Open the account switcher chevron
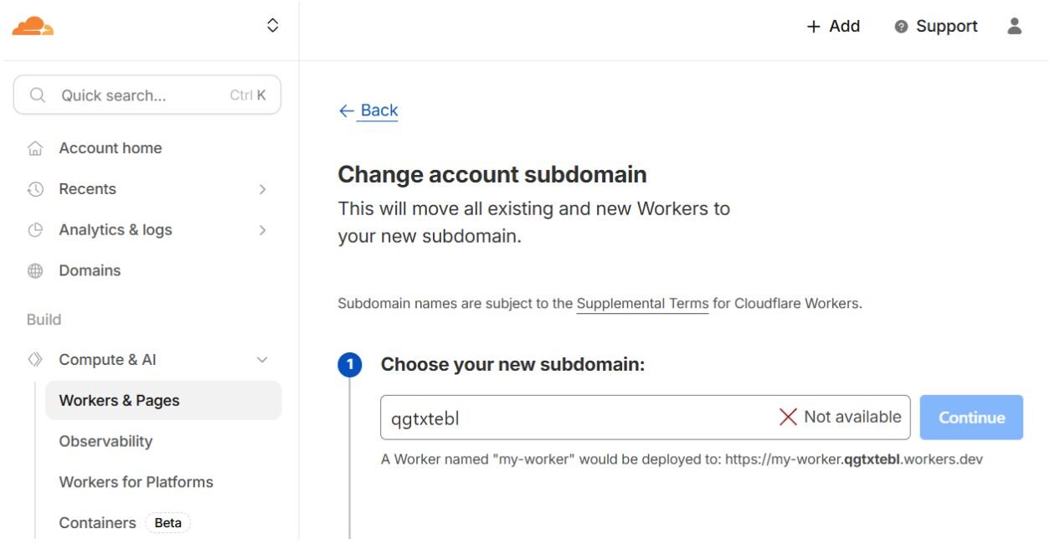1050x544 pixels. point(273,26)
